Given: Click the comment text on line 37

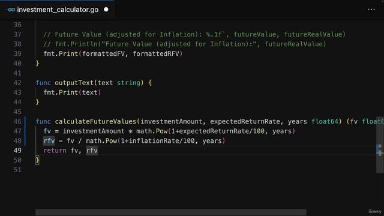Looking at the screenshot, I should click(194, 34).
